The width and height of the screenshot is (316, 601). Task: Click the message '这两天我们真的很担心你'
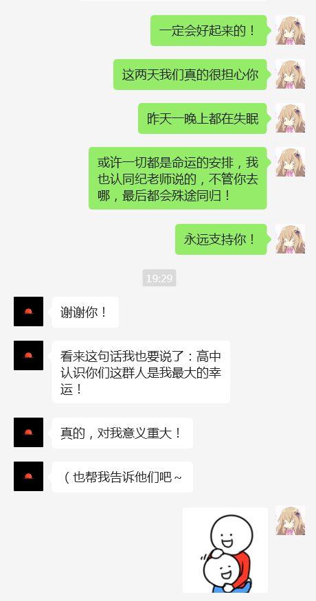point(190,74)
